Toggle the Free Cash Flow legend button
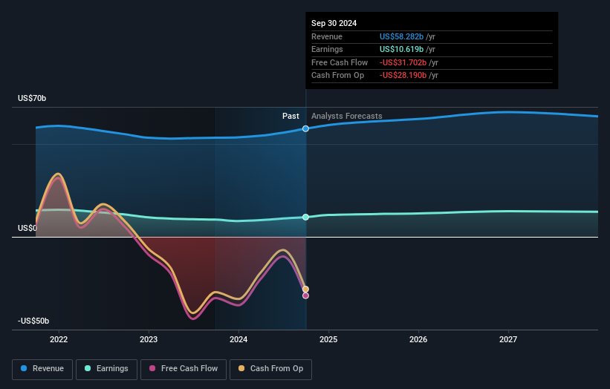This screenshot has height=389, width=610. pyautogui.click(x=184, y=369)
